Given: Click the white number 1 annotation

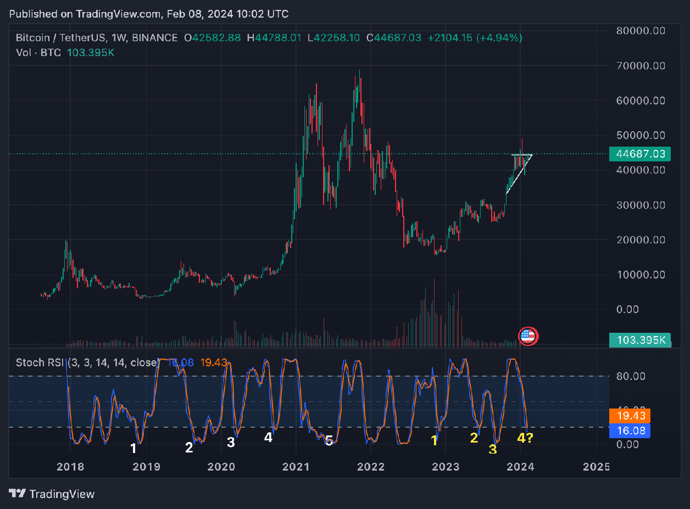Looking at the screenshot, I should (133, 449).
